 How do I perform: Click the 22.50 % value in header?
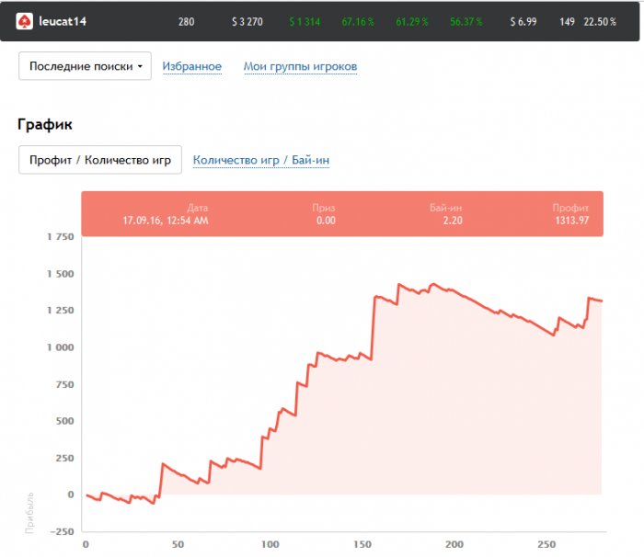click(x=601, y=21)
